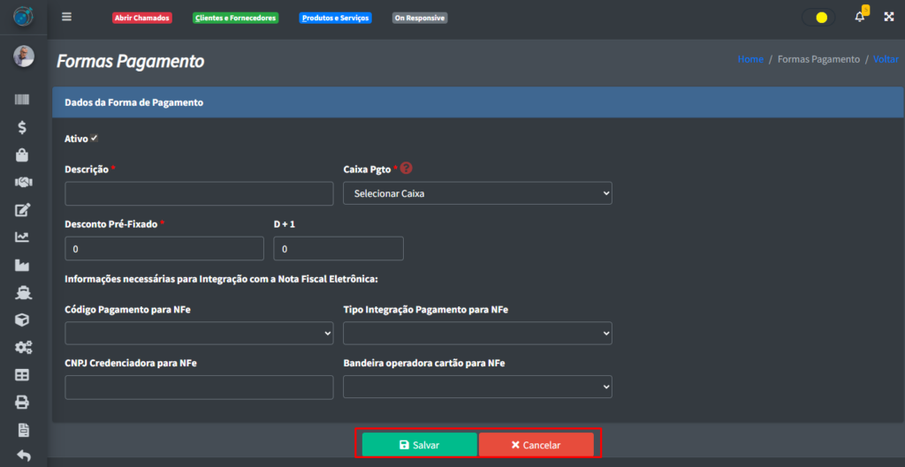The height and width of the screenshot is (467, 905).
Task: Toggle the Ativo checkbox
Action: coord(94,139)
